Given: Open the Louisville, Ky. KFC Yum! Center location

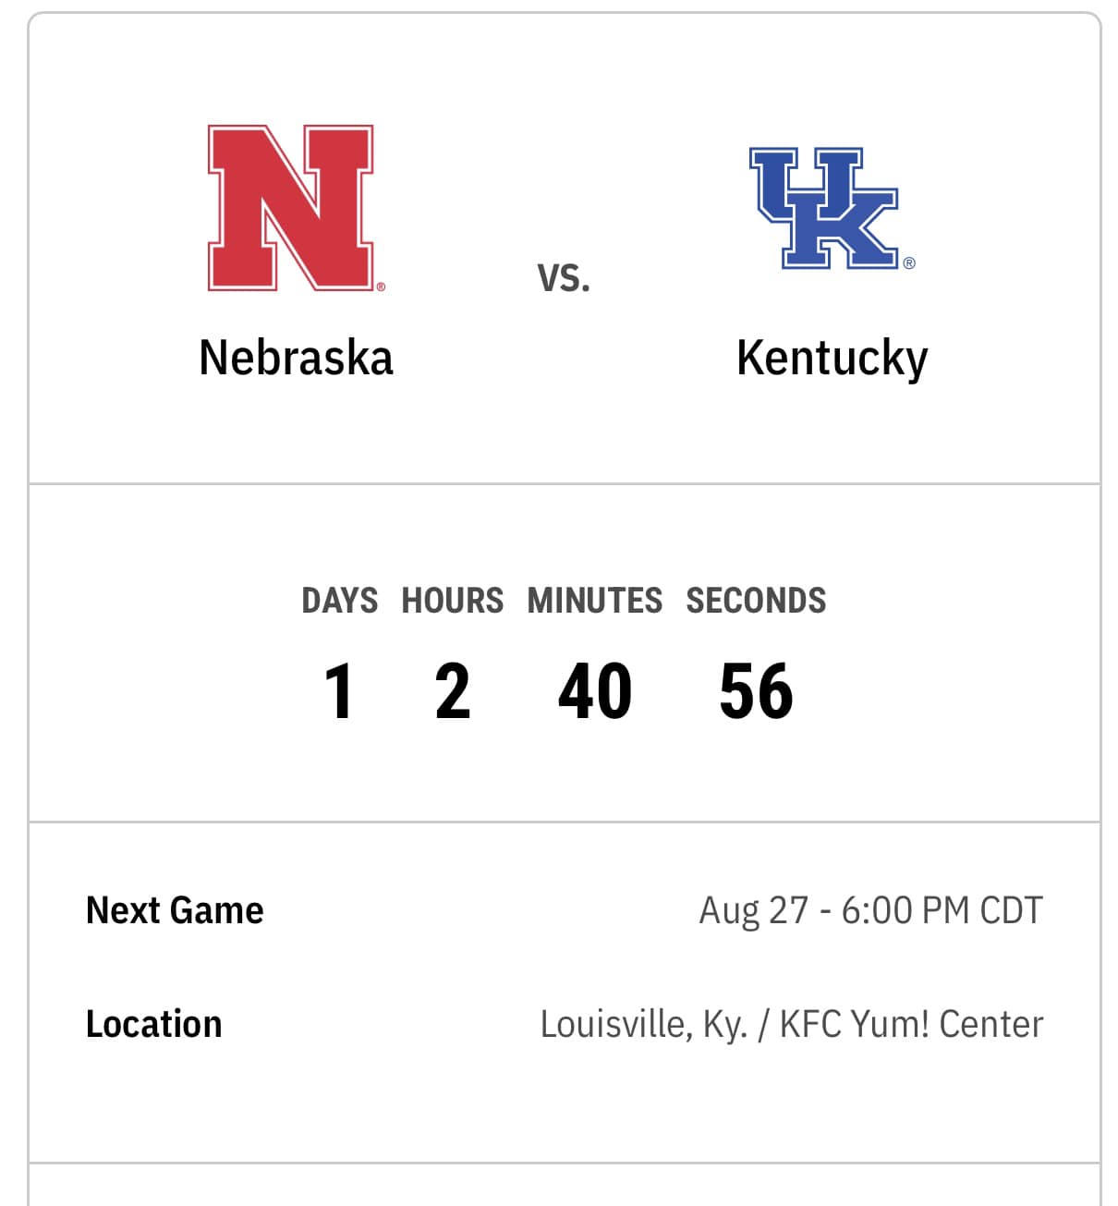Looking at the screenshot, I should coord(792,1025).
